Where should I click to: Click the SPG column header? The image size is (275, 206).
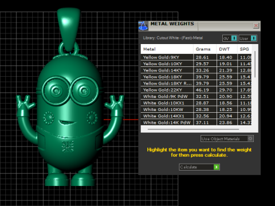click(245, 49)
